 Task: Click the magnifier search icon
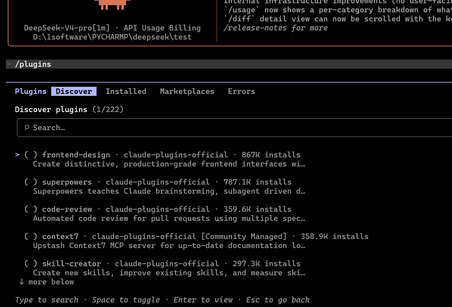(x=27, y=128)
